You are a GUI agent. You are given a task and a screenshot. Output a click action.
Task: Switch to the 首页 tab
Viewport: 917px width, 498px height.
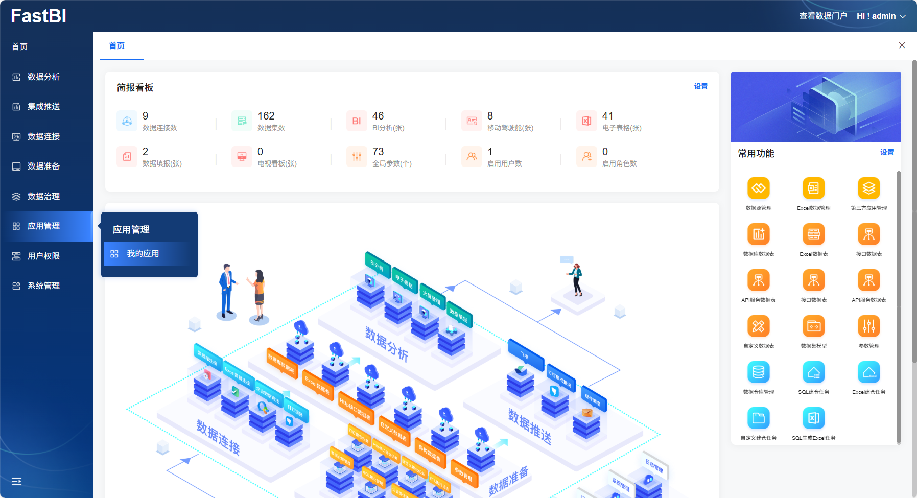pyautogui.click(x=117, y=46)
